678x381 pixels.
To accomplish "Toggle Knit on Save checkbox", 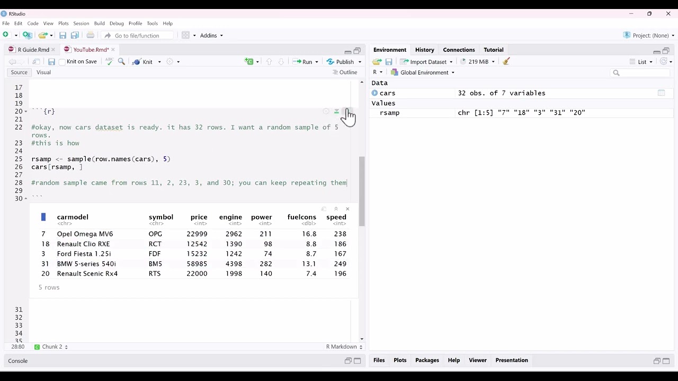I will (62, 62).
